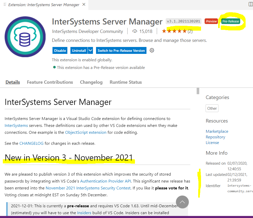Click the Released on date value
Image resolution: width=253 pixels, height=218 pixels.
[237, 166]
